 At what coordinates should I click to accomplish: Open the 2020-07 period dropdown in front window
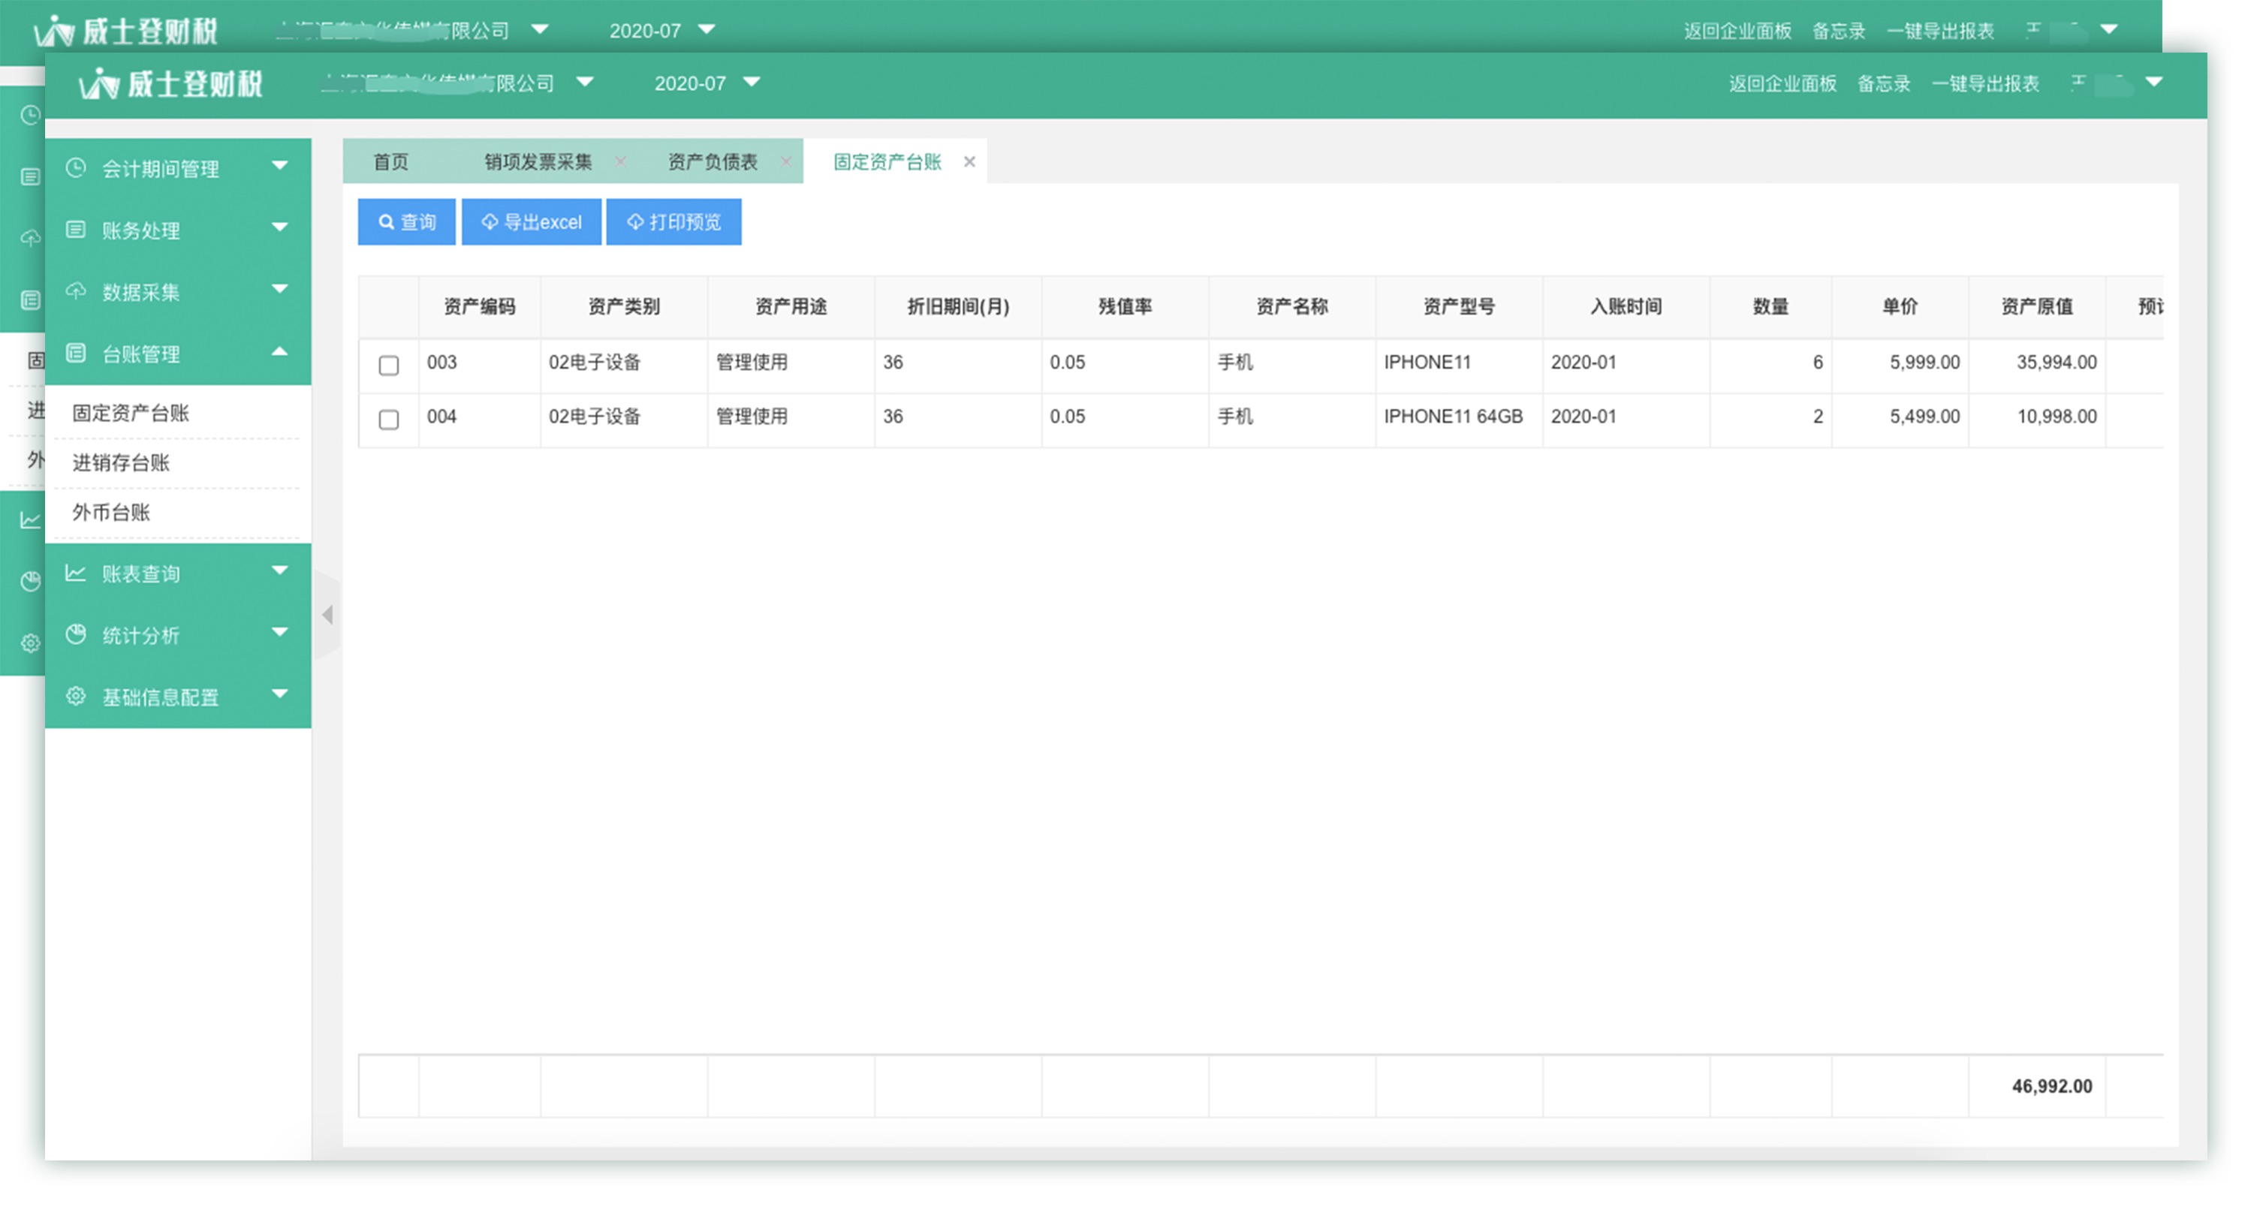point(752,82)
